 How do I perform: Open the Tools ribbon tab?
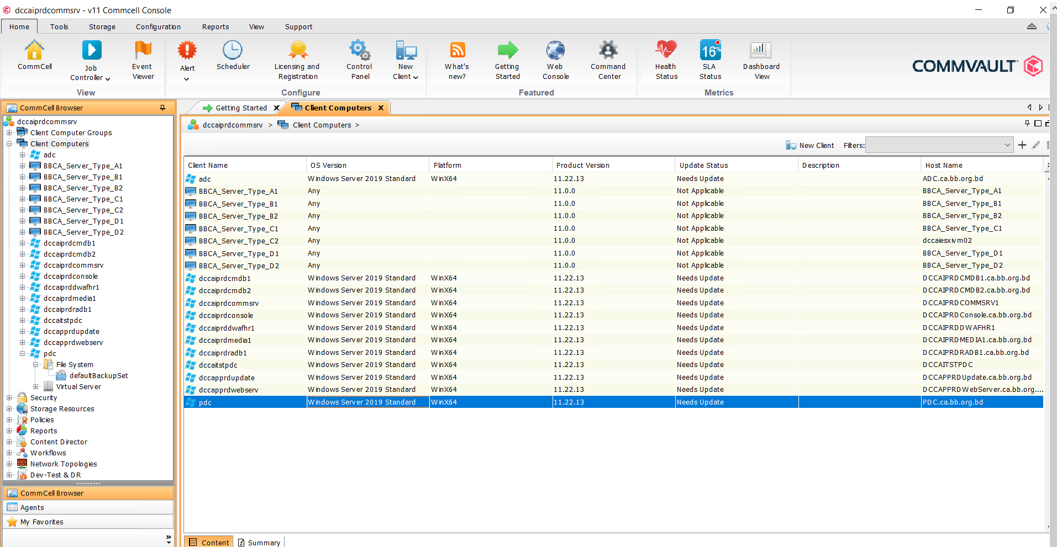click(x=59, y=26)
